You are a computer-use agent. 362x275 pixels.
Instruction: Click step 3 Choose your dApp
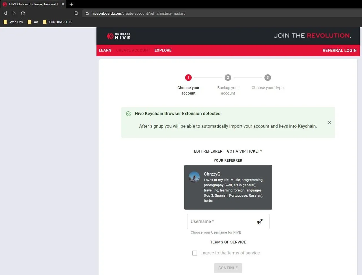click(268, 82)
